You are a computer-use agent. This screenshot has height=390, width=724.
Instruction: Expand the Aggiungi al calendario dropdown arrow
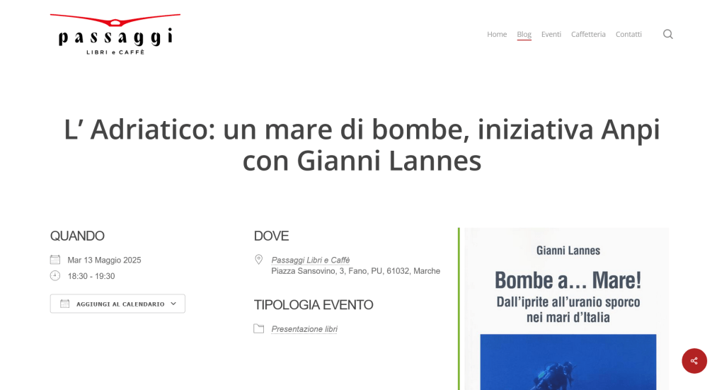click(x=173, y=304)
